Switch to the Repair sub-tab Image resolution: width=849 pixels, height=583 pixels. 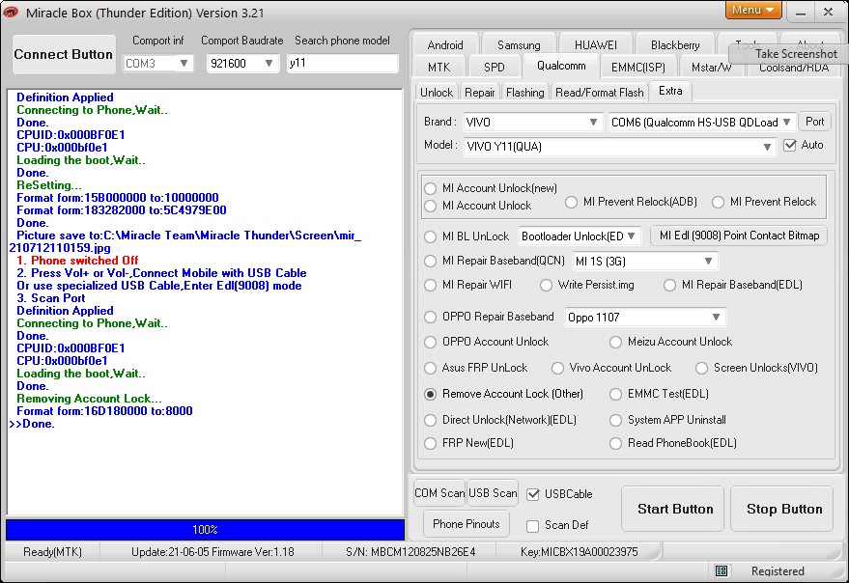point(480,93)
